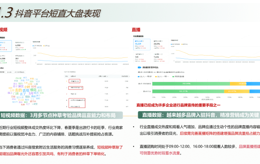
Task: Click the blue legend dot in the live trend chart
Action: pyautogui.click(x=172, y=44)
